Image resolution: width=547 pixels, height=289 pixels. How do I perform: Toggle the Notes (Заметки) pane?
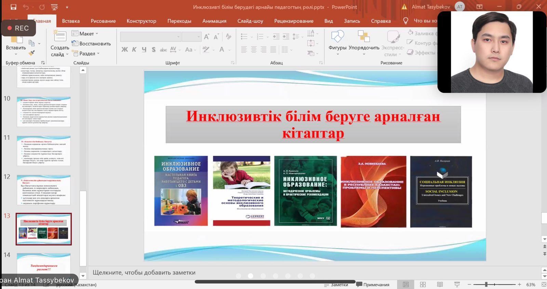(x=337, y=285)
